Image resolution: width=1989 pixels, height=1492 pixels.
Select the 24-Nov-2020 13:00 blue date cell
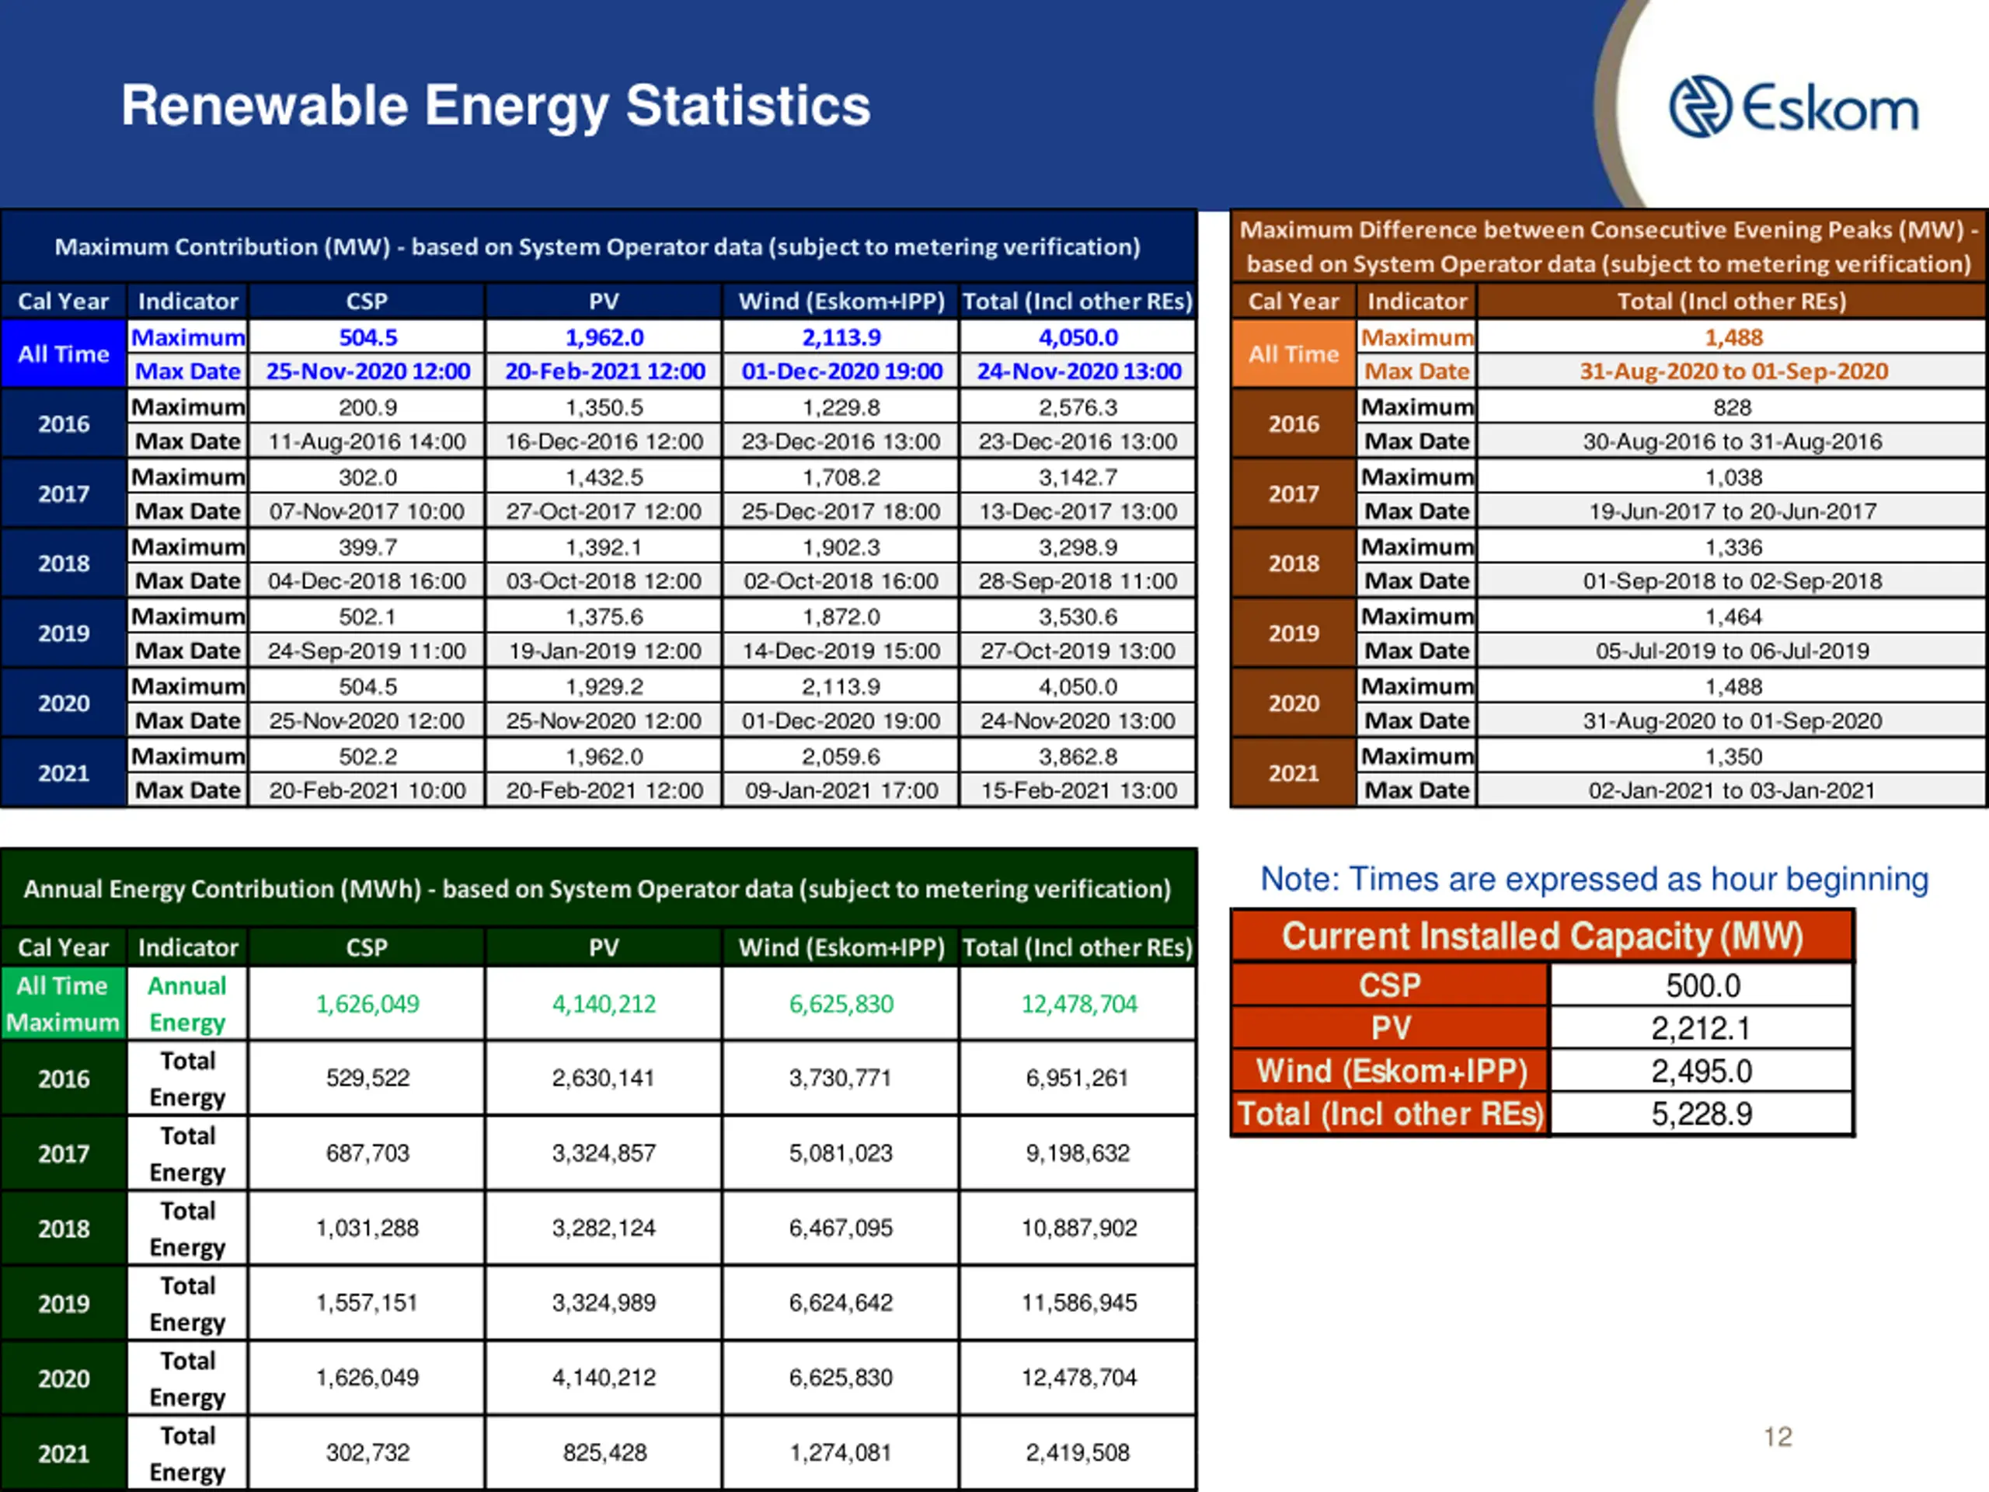pyautogui.click(x=1078, y=371)
